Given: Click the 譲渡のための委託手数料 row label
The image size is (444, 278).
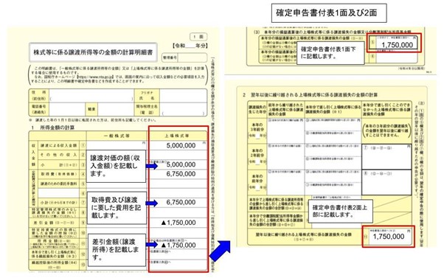Looking at the screenshot, I should (58, 184).
